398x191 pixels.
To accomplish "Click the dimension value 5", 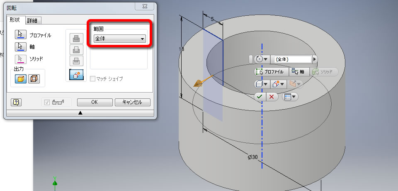I will point(212,19).
